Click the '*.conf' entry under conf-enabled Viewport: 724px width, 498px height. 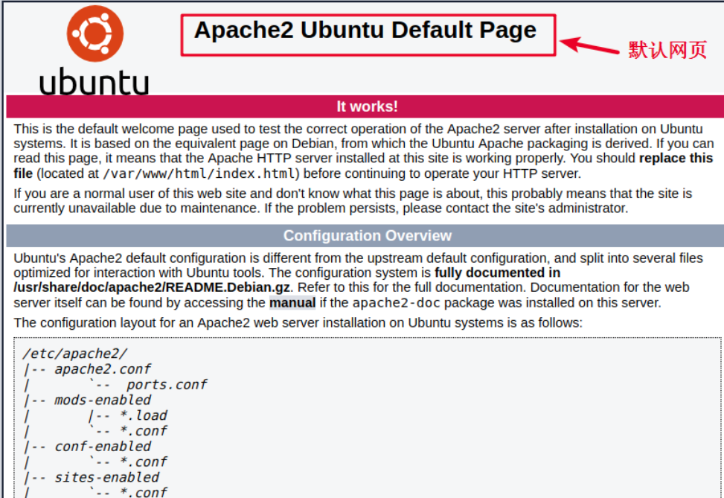pyautogui.click(x=143, y=462)
